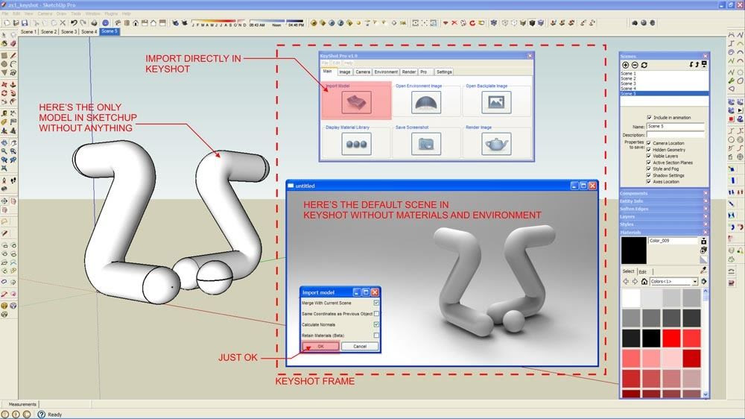Click the Materials back arrow icon
Image resolution: width=745 pixels, height=419 pixels.
[x=627, y=282]
